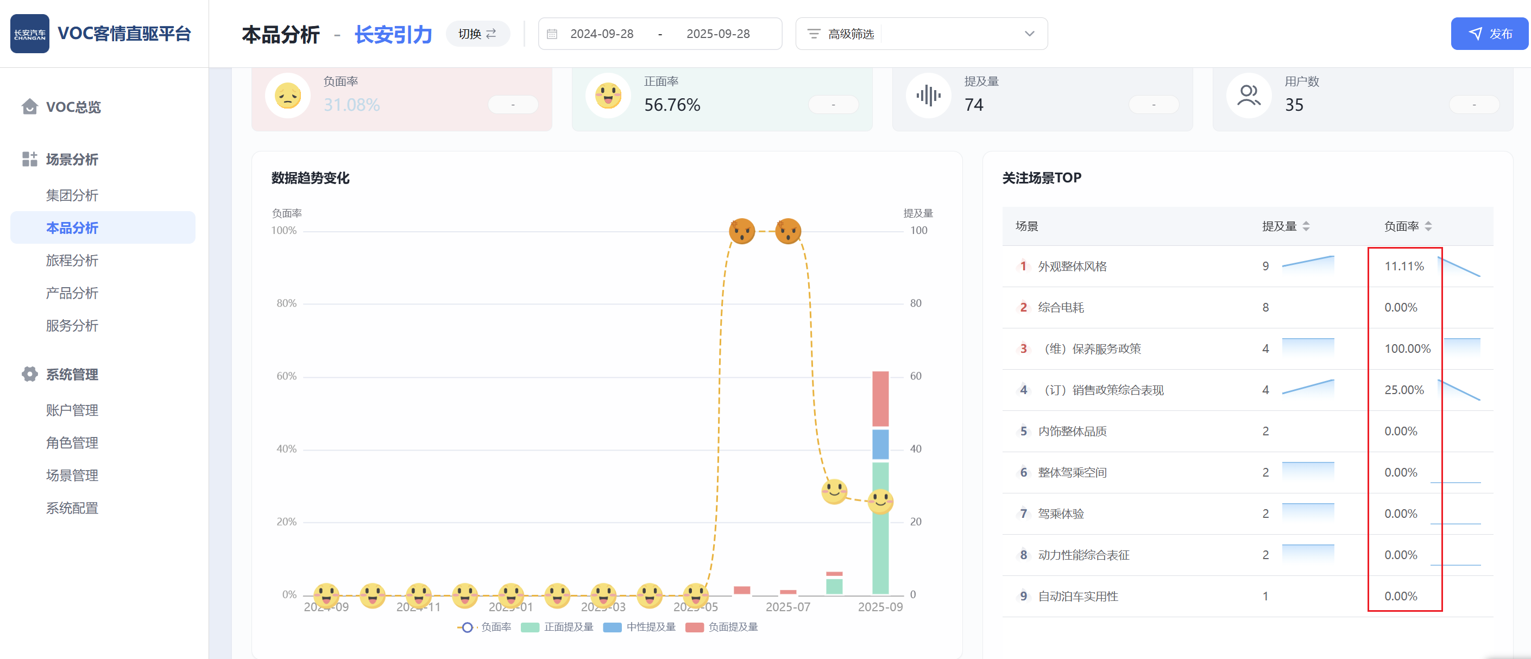Click the sad face 负面率 icon
This screenshot has width=1531, height=659.
[x=288, y=96]
